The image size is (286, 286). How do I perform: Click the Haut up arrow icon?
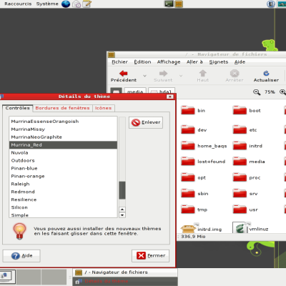pyautogui.click(x=203, y=73)
